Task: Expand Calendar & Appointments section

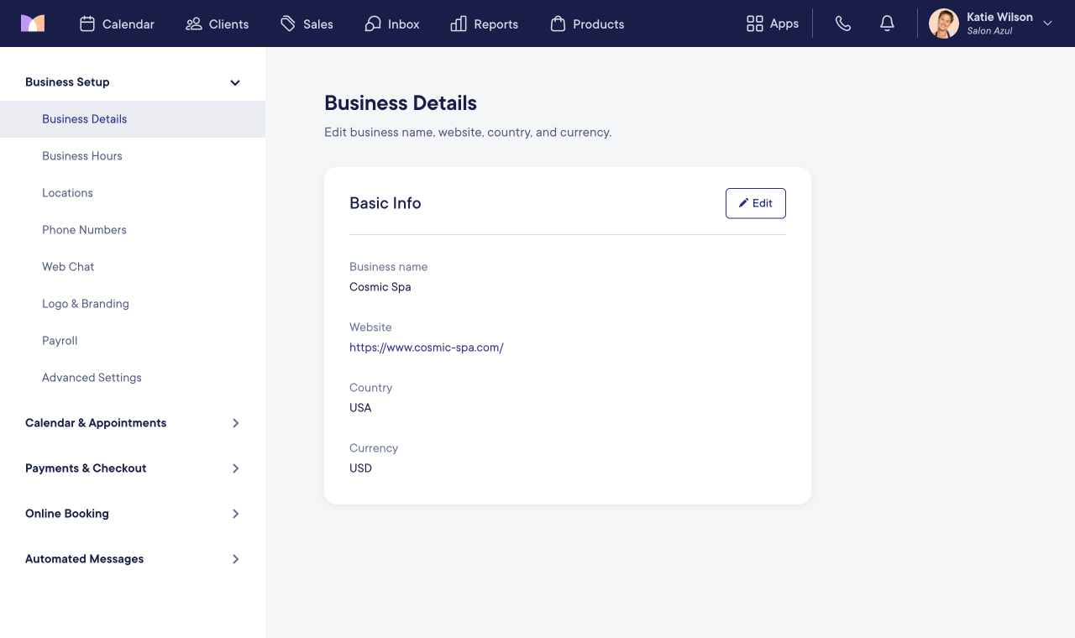Action: coord(236,423)
